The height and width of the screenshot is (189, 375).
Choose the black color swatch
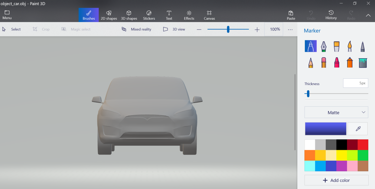[x=342, y=145]
